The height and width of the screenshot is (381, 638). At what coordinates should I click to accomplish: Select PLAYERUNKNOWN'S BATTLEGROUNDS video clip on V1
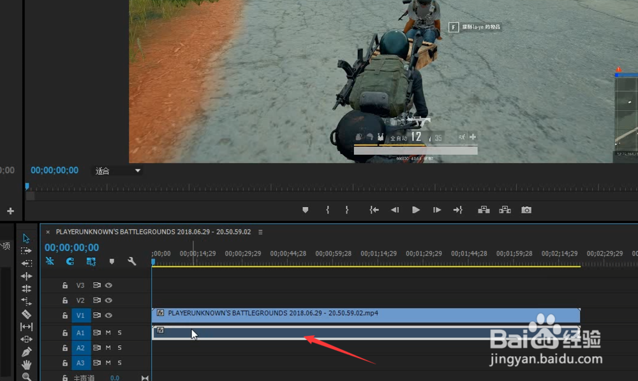coord(366,315)
